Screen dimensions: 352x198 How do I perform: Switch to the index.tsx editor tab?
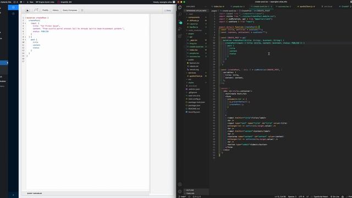218,7
